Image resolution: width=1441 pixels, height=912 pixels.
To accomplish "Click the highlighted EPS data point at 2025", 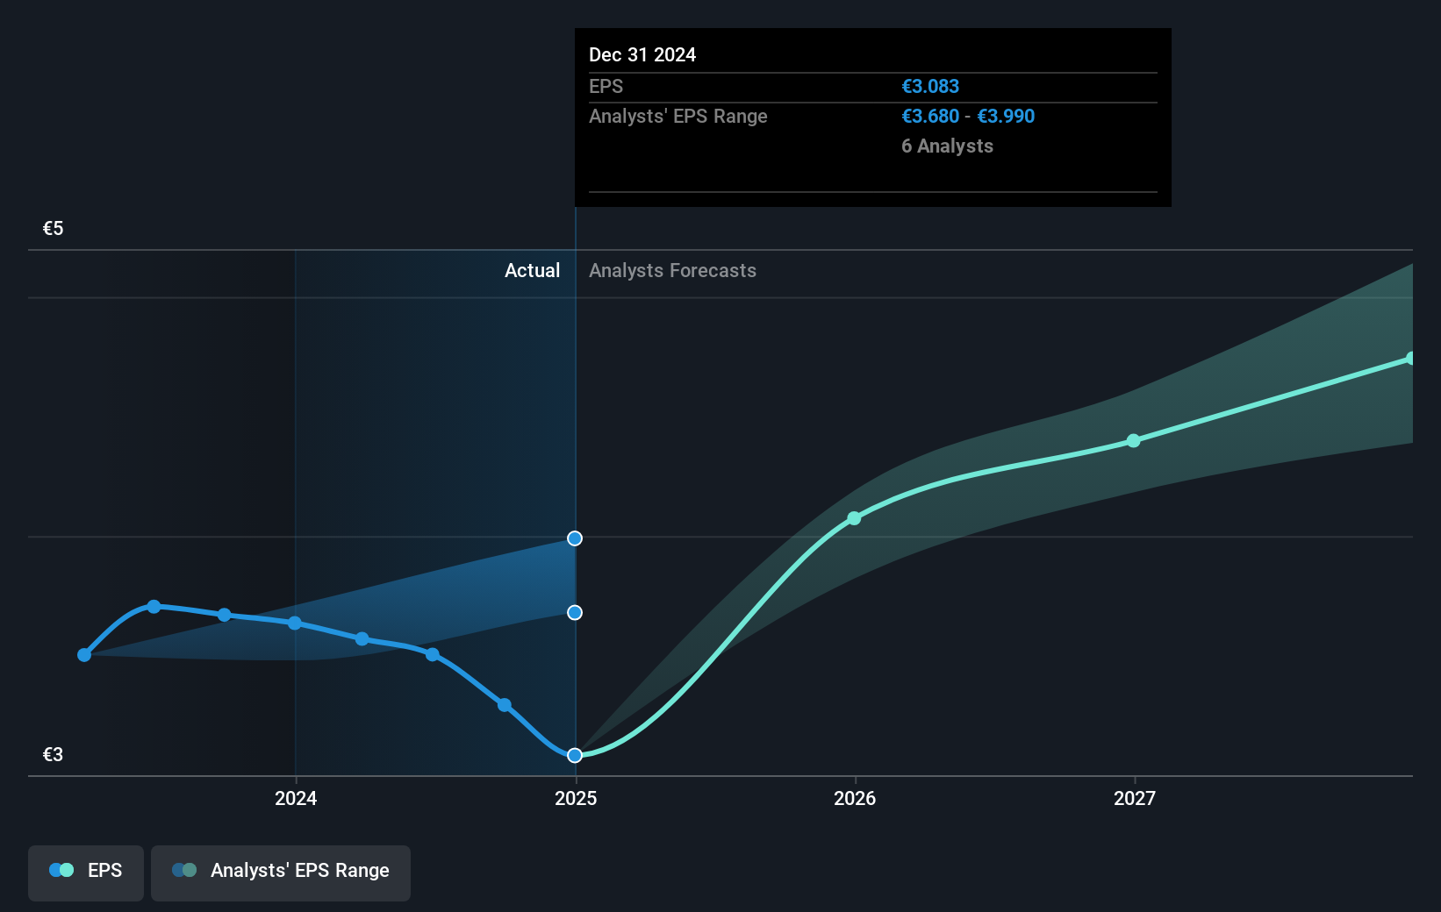I will coord(575,754).
